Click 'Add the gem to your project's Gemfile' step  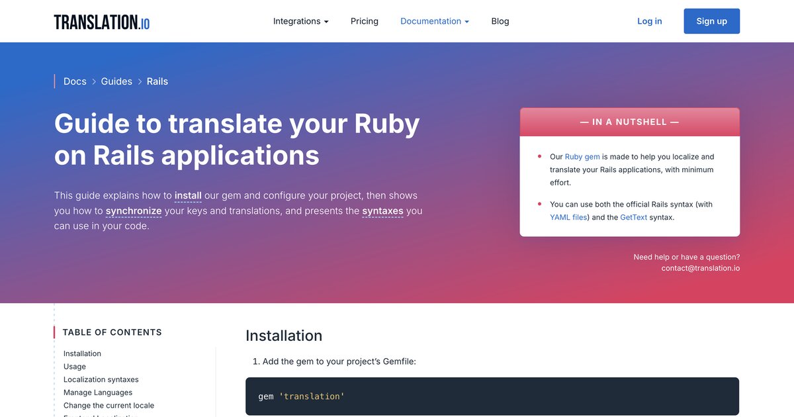coord(339,361)
